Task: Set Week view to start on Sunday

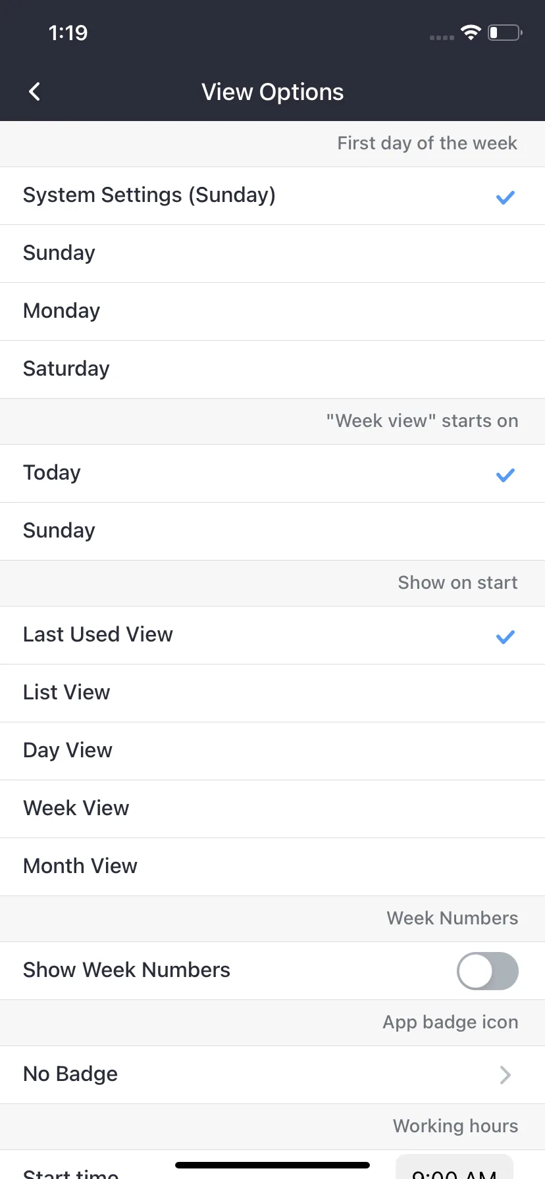Action: [272, 531]
